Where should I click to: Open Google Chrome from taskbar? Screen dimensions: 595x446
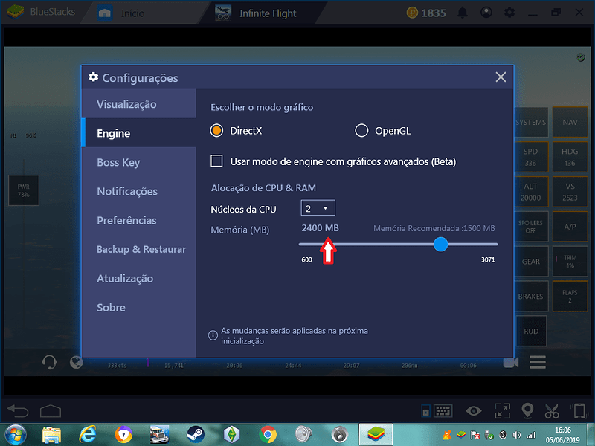coord(268,435)
